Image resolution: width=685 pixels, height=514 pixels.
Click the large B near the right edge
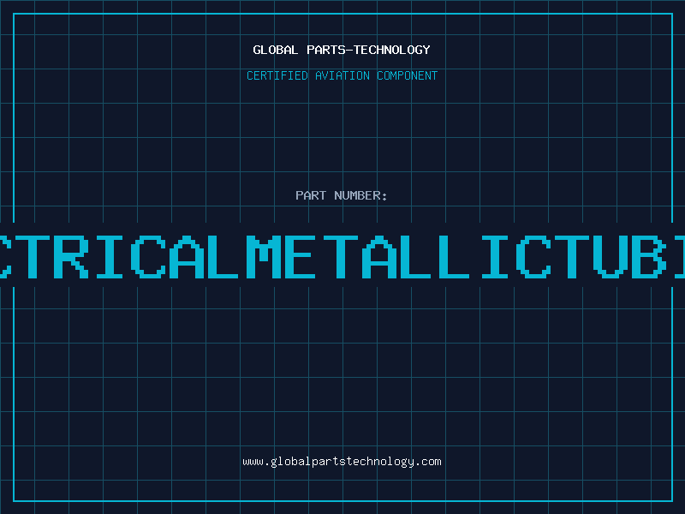(649, 257)
